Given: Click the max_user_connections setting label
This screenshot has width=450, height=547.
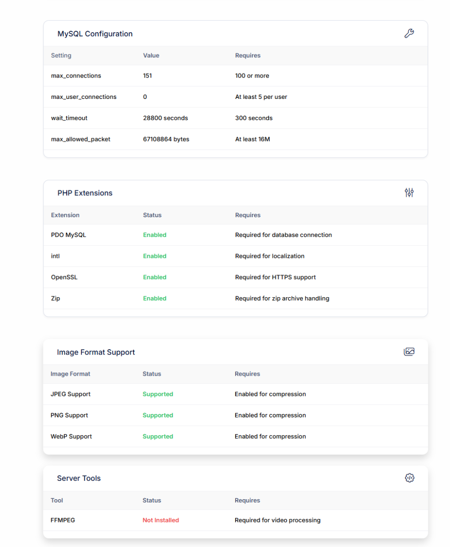Looking at the screenshot, I should (84, 97).
